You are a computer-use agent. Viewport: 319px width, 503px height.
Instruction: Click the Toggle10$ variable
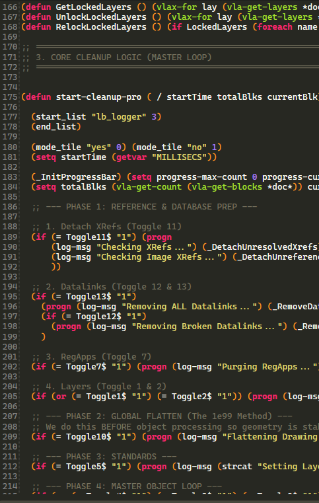point(89,437)
